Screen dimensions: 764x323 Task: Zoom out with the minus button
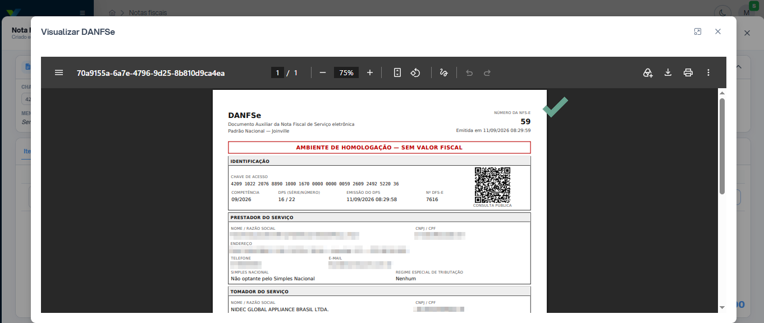(323, 72)
